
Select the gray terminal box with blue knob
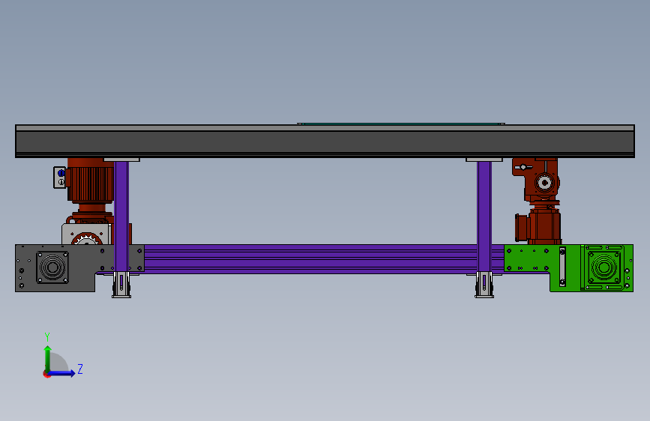pyautogui.click(x=60, y=178)
